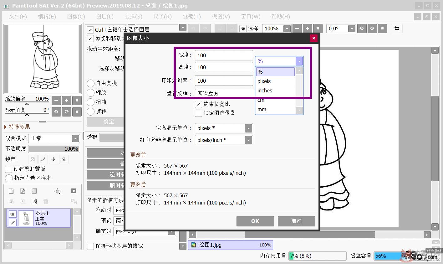Uncheck Ctrl+左键单击选择图层 checkbox
The width and height of the screenshot is (443, 264).
[90, 30]
